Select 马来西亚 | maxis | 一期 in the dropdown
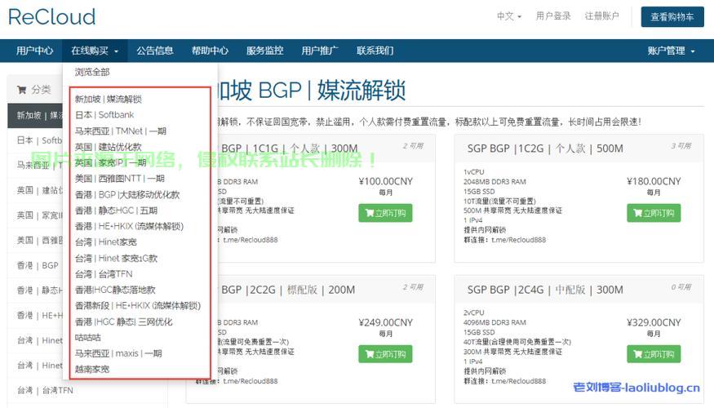 (118, 353)
